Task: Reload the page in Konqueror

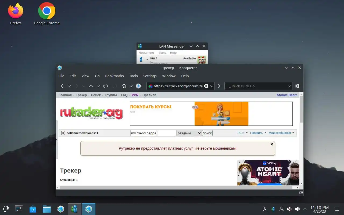Action: click(x=106, y=86)
